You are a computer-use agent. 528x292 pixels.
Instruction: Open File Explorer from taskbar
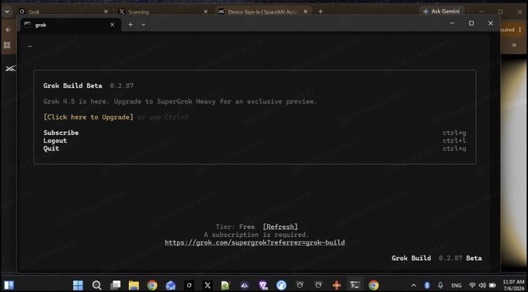[134, 285]
